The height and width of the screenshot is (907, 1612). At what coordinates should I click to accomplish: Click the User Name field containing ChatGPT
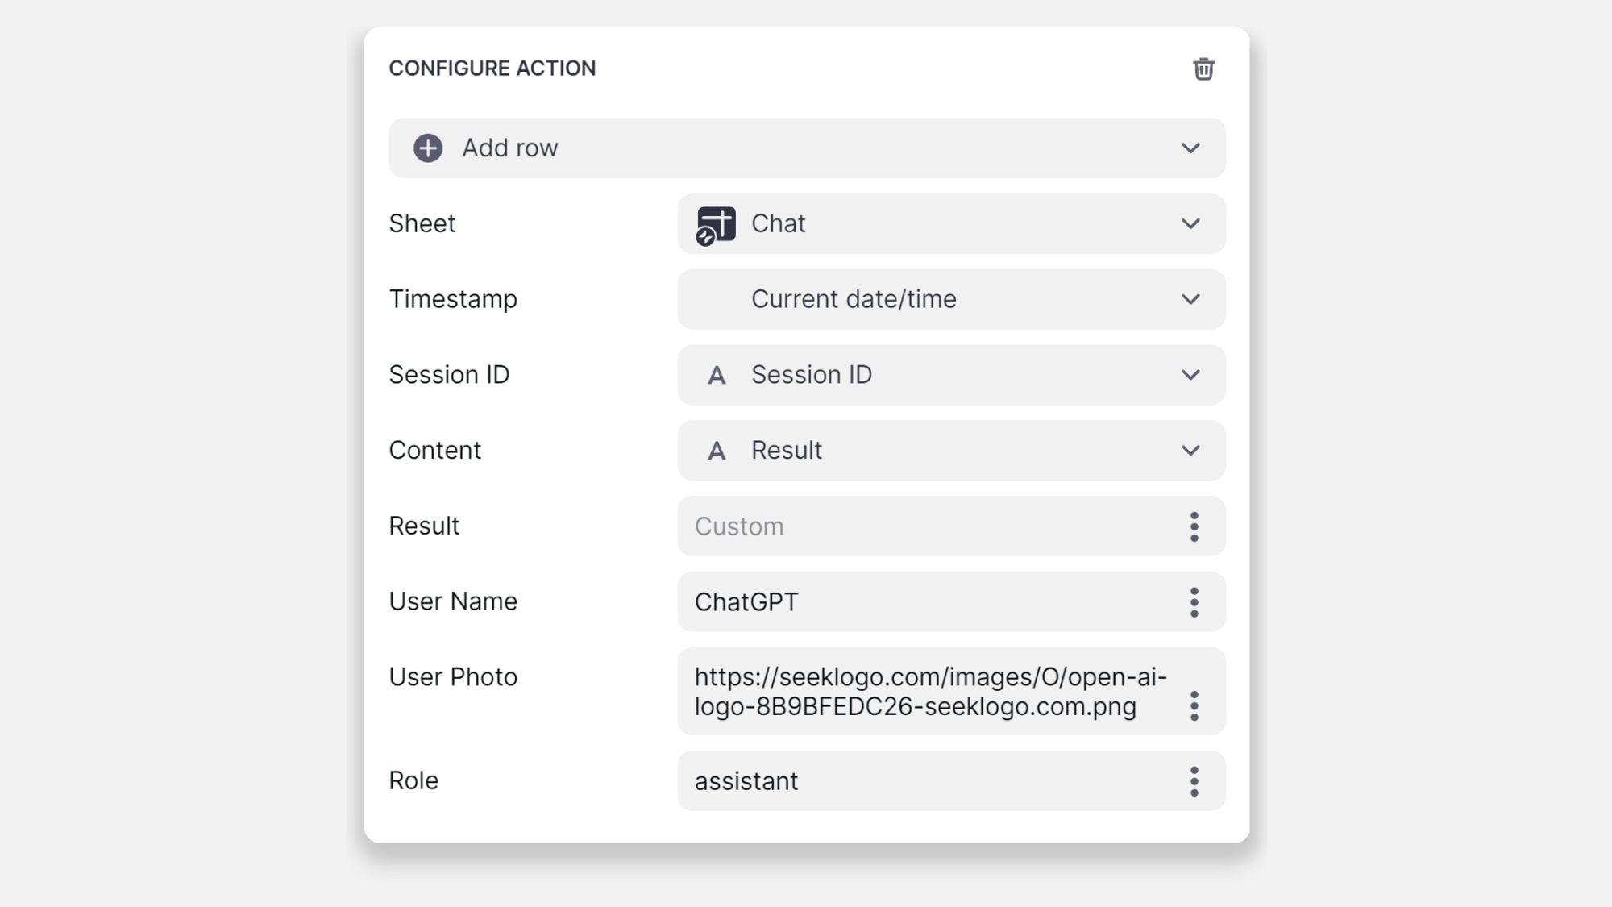coord(927,602)
